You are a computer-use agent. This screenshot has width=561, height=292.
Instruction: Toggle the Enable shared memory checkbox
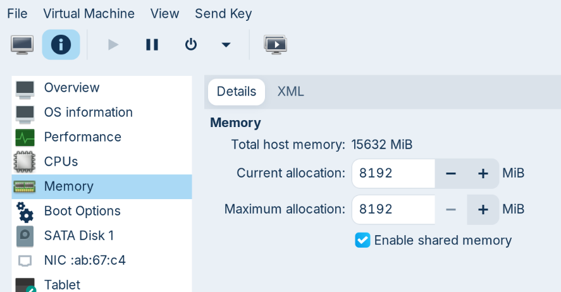(x=362, y=240)
